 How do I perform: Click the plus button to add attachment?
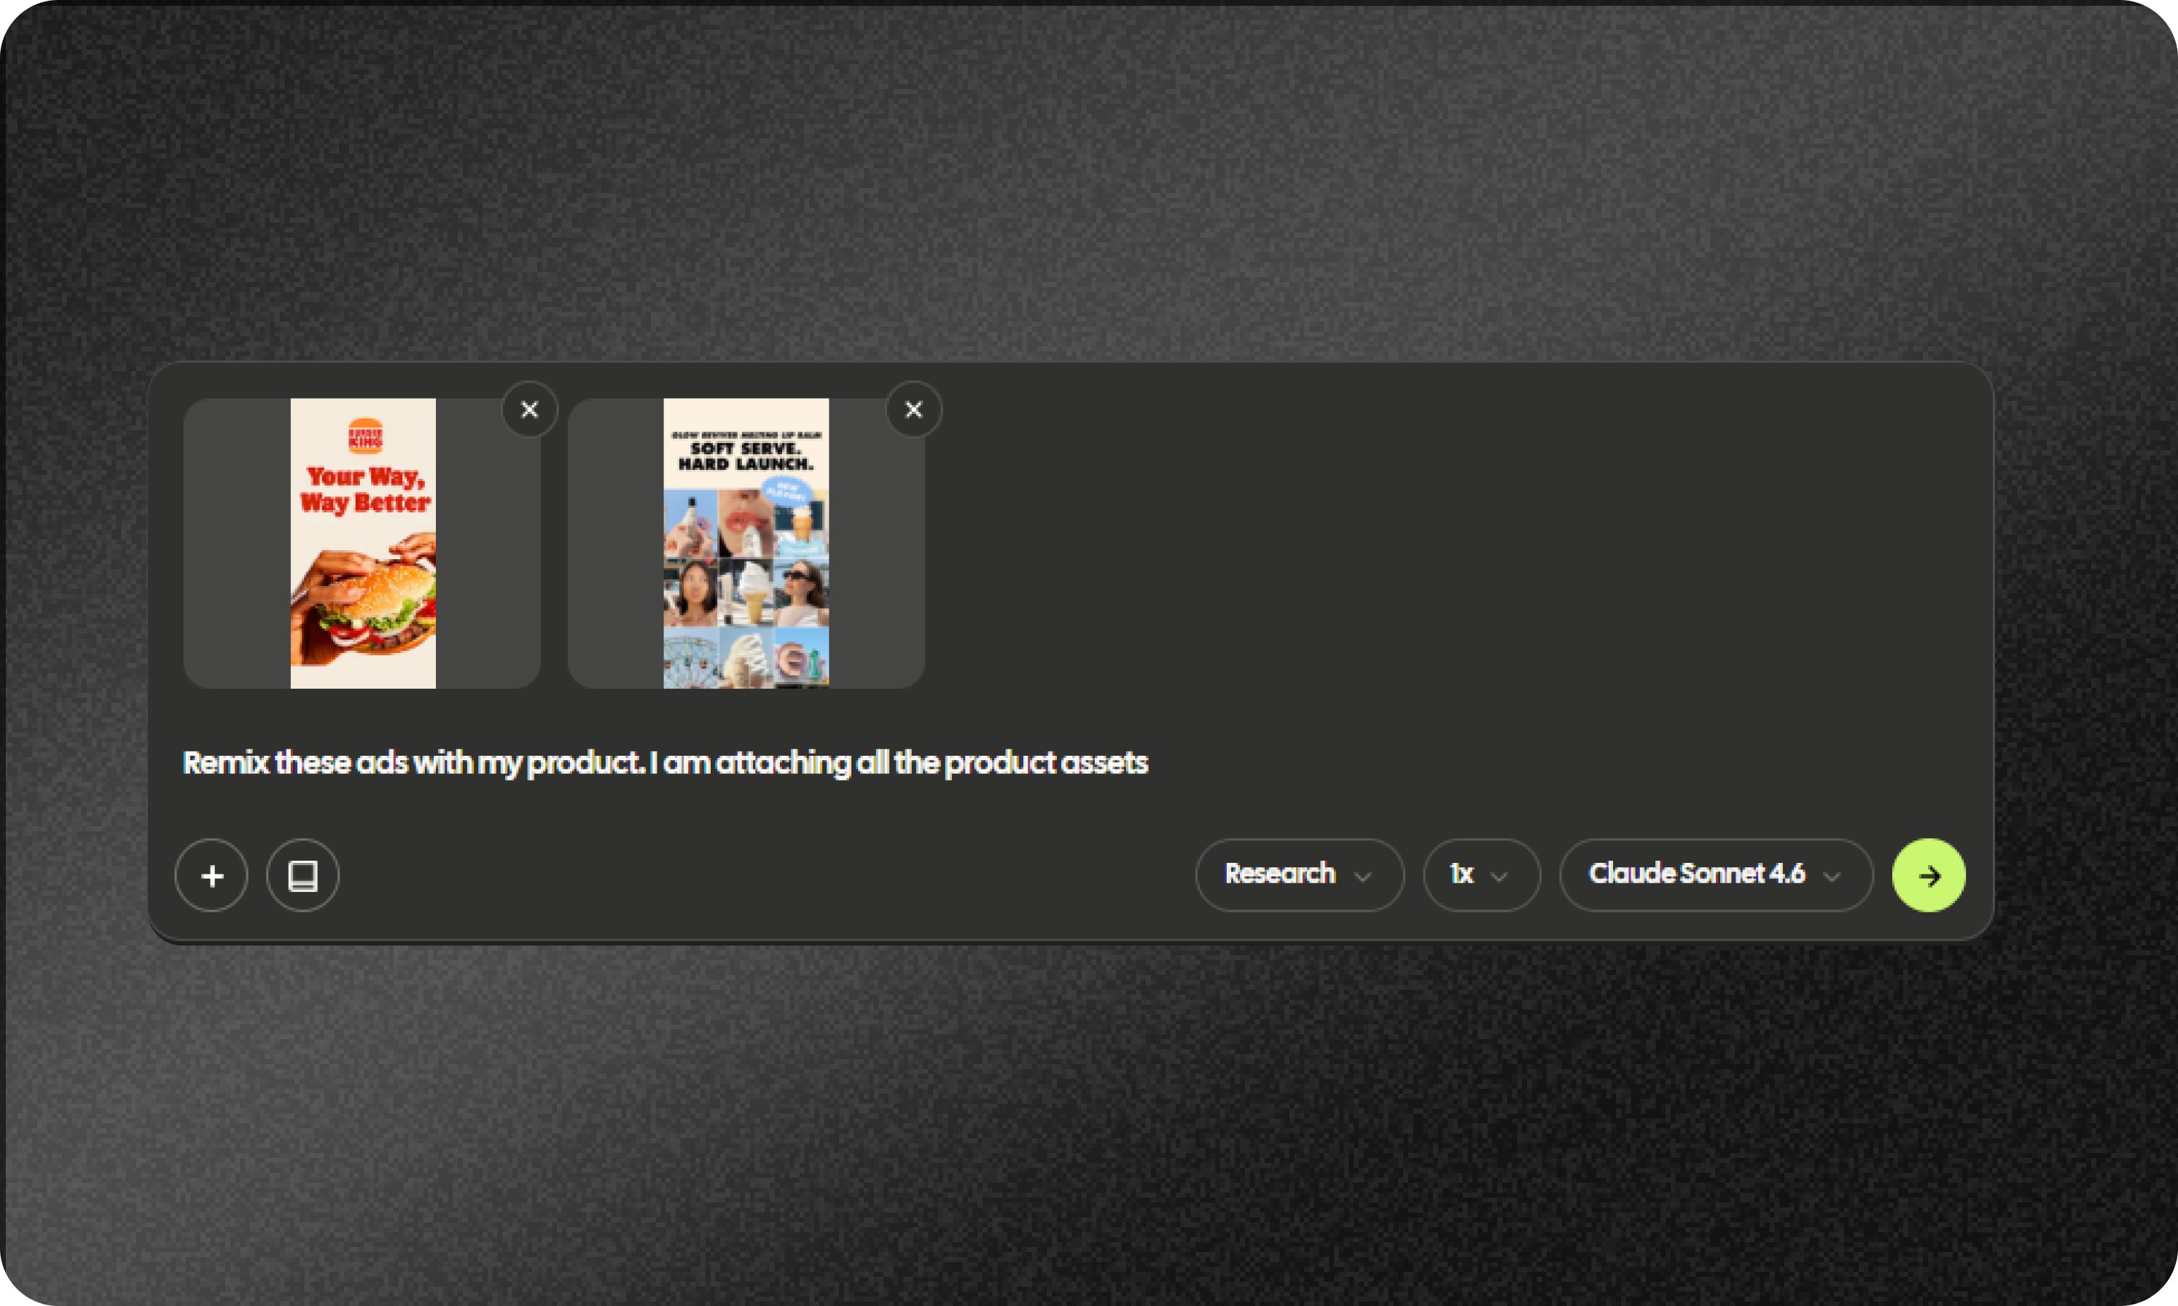pyautogui.click(x=211, y=875)
